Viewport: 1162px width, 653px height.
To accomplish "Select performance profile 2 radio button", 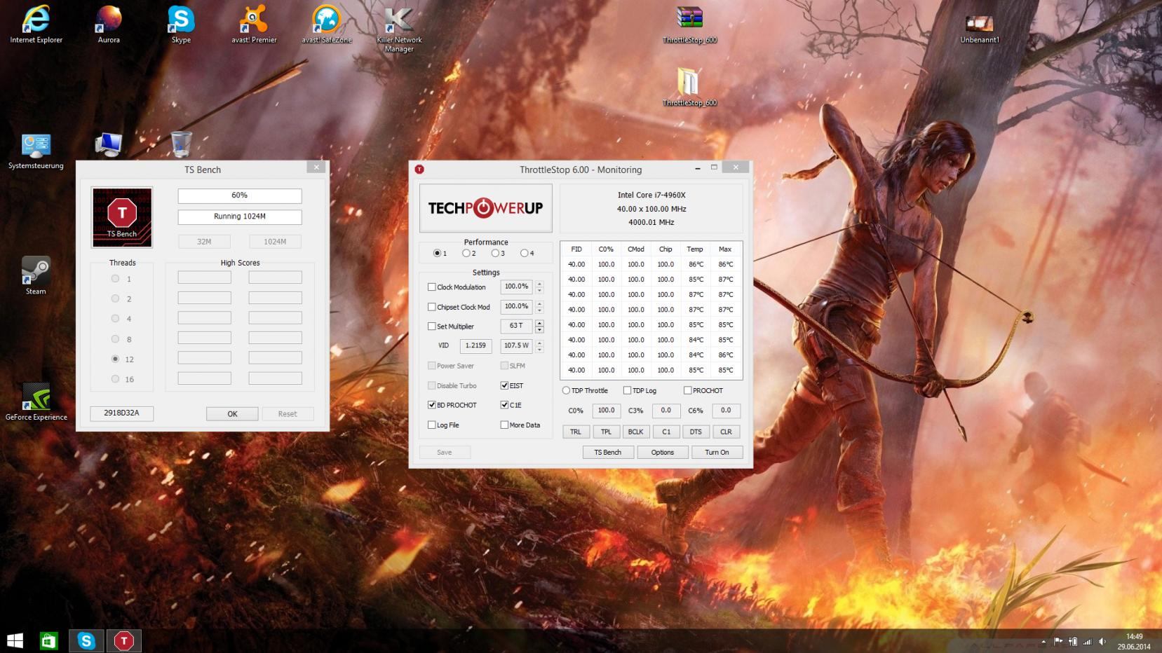I will pyautogui.click(x=466, y=253).
